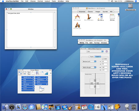This screenshot has width=139, height=111.
Task: Switch to the Sounds tab
Action: 105,12
